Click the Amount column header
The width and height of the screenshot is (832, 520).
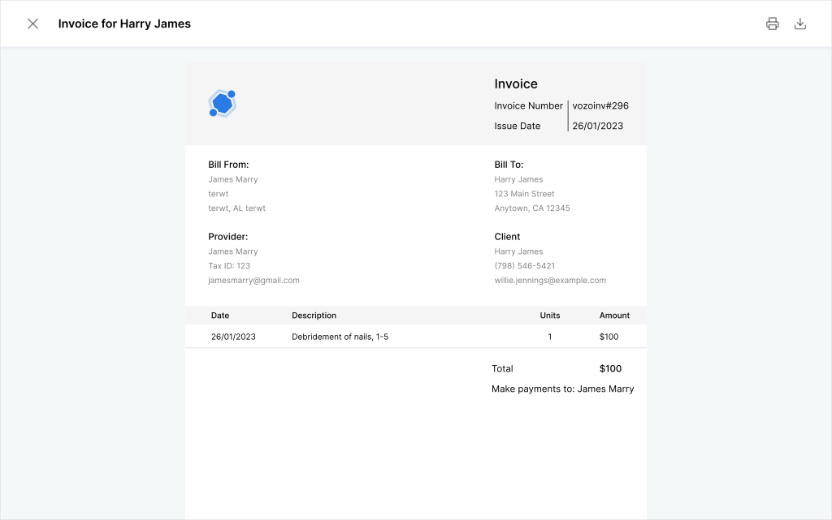click(614, 315)
